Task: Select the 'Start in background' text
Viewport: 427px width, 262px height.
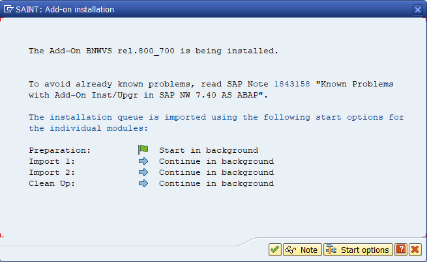Action: point(208,150)
